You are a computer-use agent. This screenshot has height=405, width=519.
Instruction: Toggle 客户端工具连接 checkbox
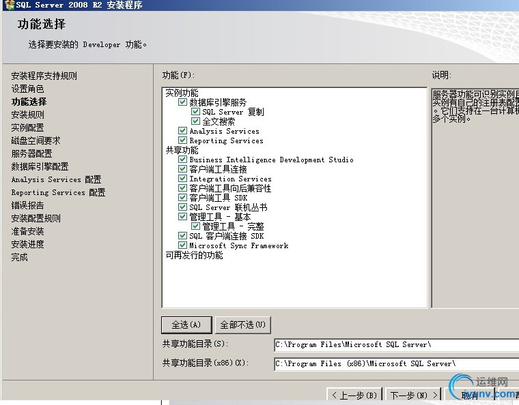(182, 169)
